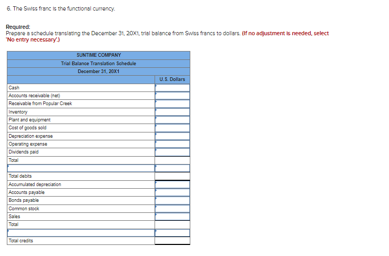Select the Inventory U.S. Dollars cell
The height and width of the screenshot is (256, 389).
coord(172,112)
